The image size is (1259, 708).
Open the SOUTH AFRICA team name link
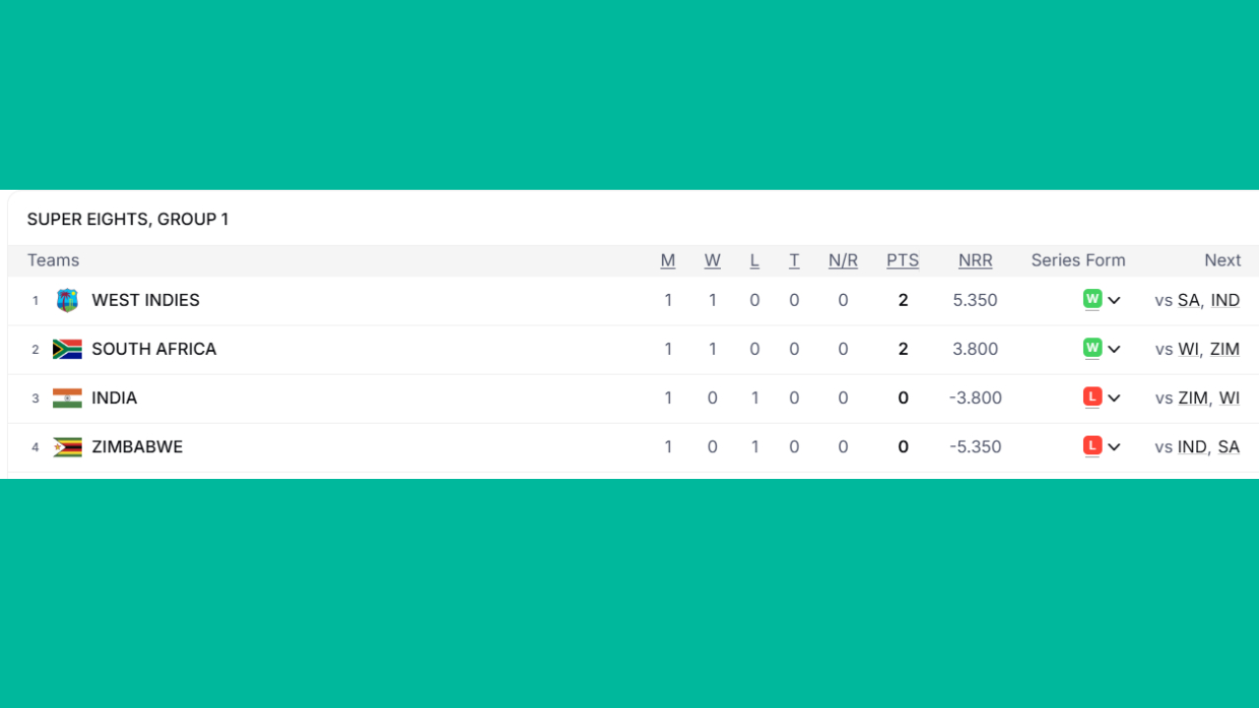click(x=153, y=349)
